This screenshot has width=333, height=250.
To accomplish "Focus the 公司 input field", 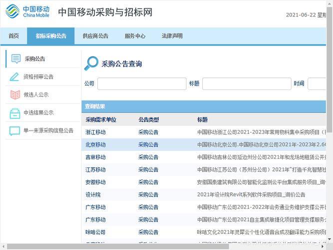I will tap(142, 83).
